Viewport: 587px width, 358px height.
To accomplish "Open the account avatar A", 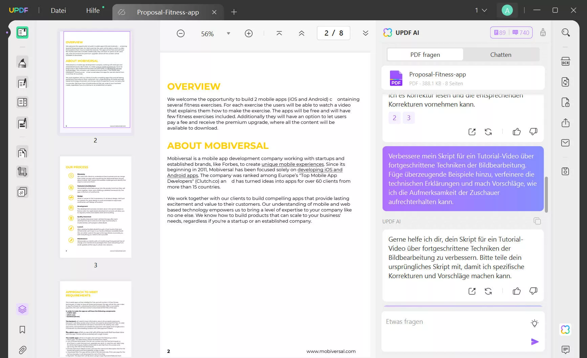I will (x=507, y=10).
